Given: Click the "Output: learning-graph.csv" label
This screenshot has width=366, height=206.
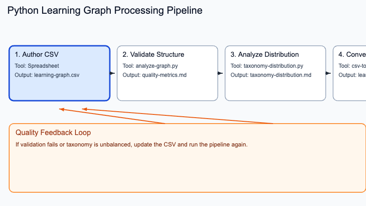Looking at the screenshot, I should pos(47,75).
